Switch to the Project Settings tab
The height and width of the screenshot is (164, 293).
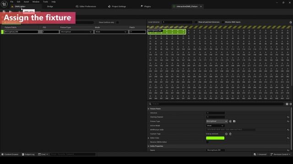click(117, 6)
